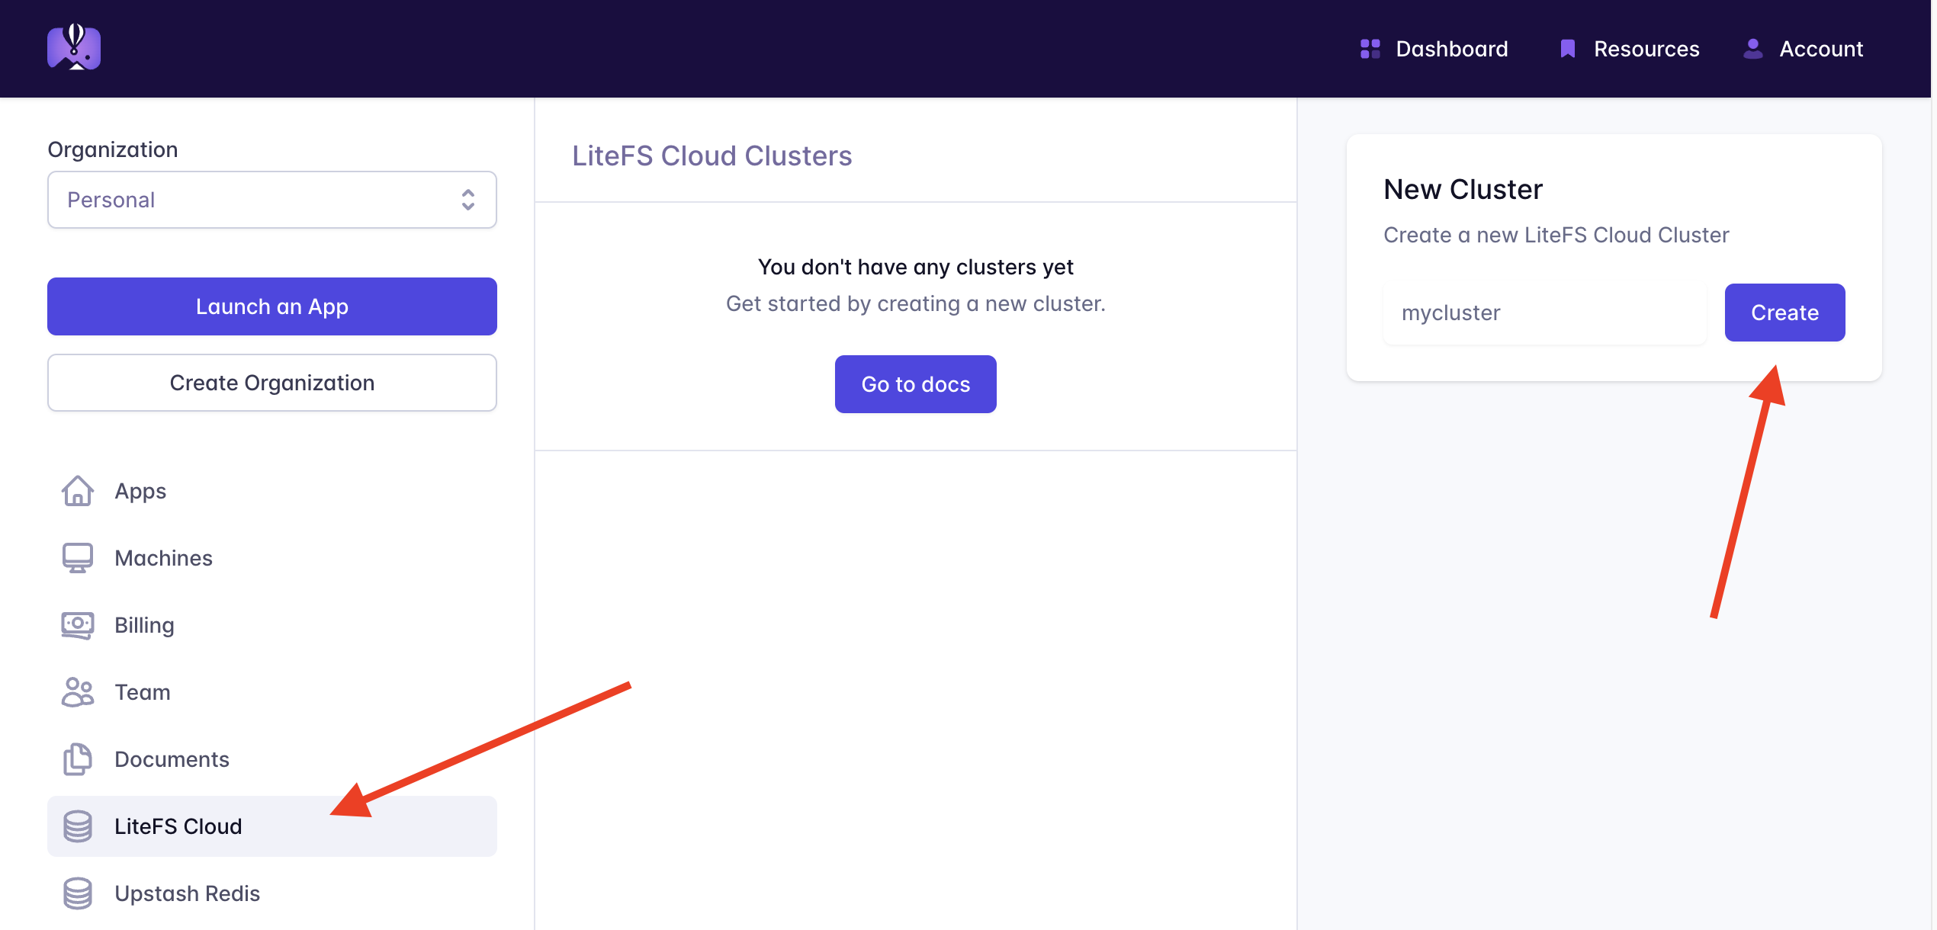This screenshot has height=930, width=1937.
Task: Click the organization selector up-down arrows
Action: click(467, 200)
